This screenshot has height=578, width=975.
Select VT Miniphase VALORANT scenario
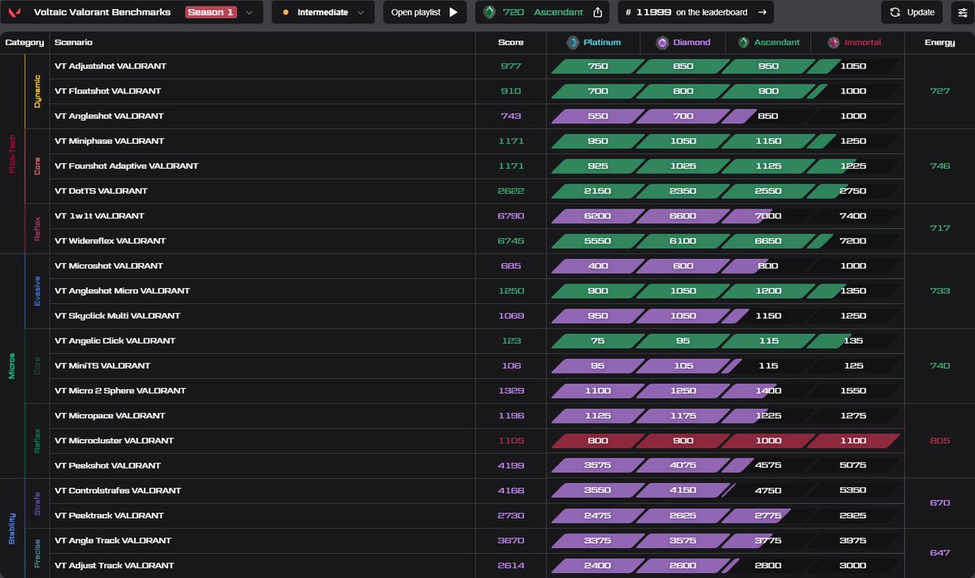[109, 141]
